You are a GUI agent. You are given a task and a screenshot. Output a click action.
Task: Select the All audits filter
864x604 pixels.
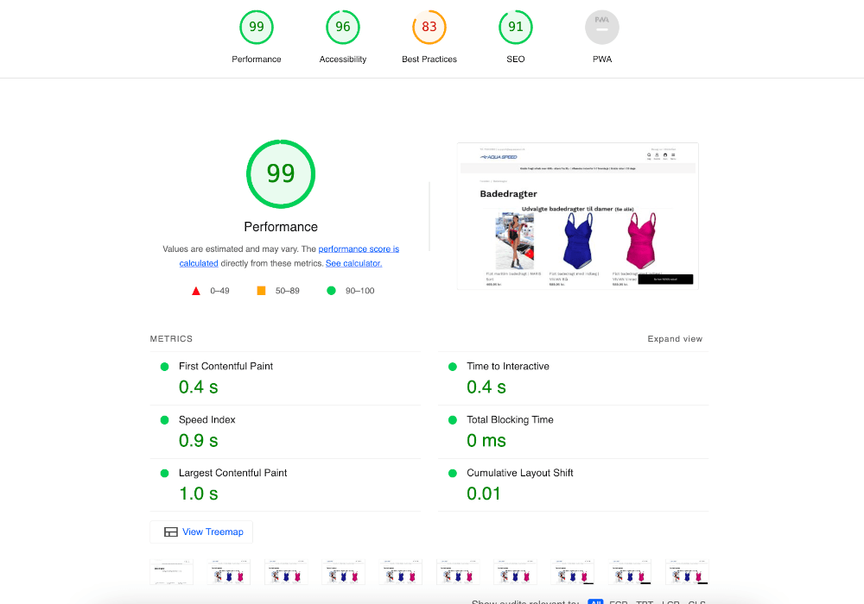(595, 602)
